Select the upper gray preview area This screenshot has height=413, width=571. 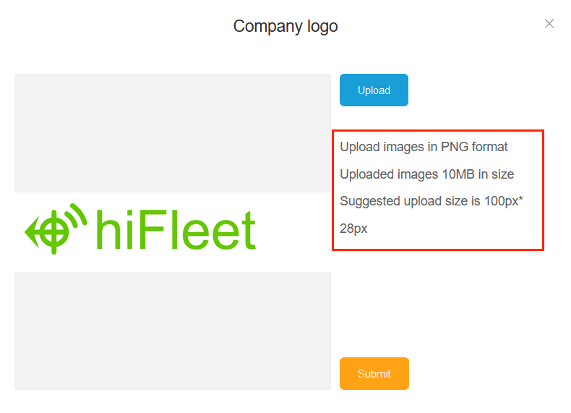(173, 133)
